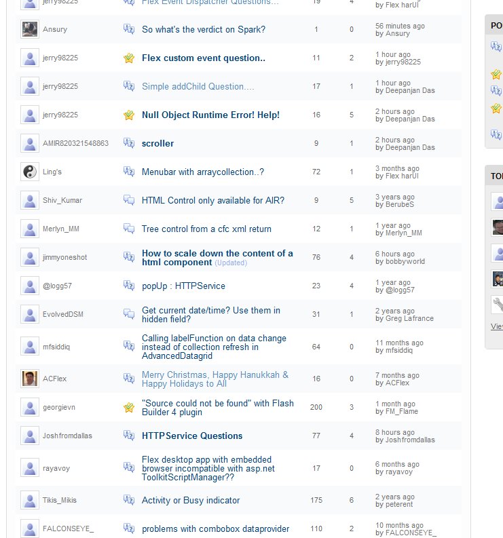The image size is (503, 538).
Task: Click default avatar of Tikis_Mikis
Action: click(30, 500)
